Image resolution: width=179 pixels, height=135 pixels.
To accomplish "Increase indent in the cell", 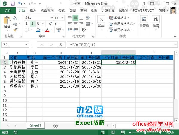I will click(75, 30).
